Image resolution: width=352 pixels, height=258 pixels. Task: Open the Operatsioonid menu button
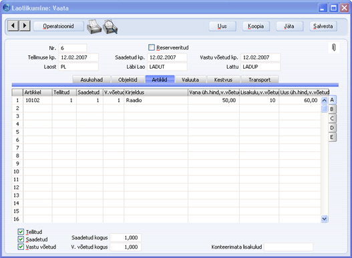[58, 26]
